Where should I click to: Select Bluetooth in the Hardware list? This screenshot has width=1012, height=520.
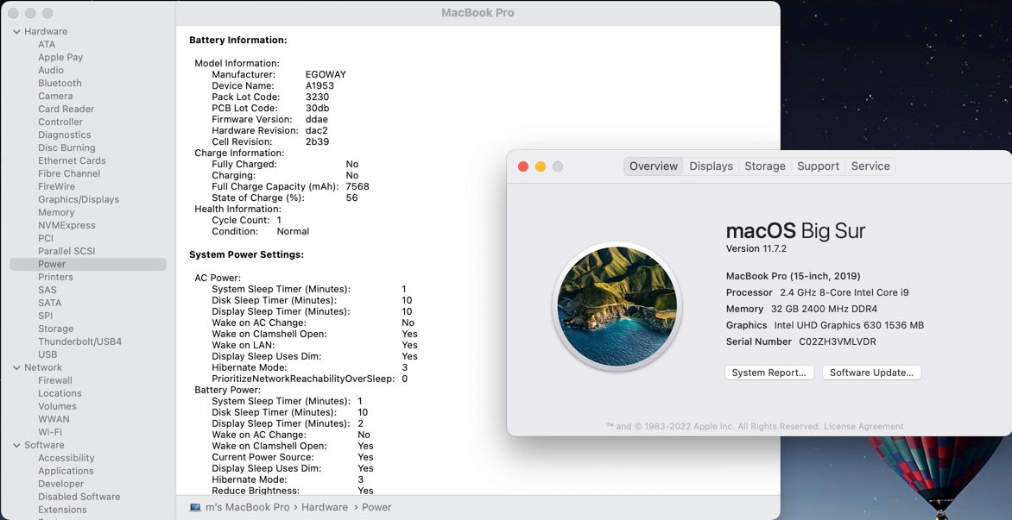click(60, 84)
